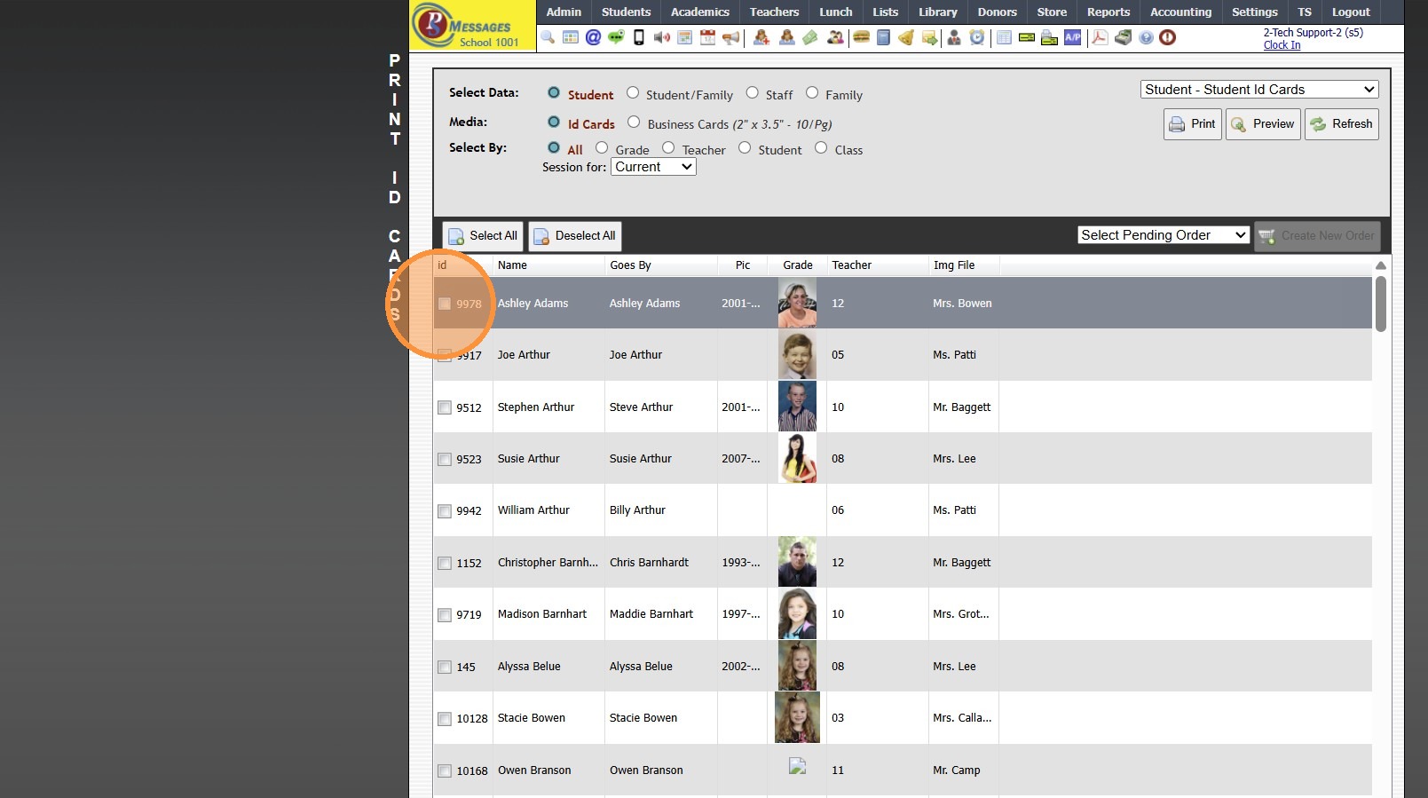Check the box for Stephen Arthur
Viewport: 1428px width, 798px height.
445,407
